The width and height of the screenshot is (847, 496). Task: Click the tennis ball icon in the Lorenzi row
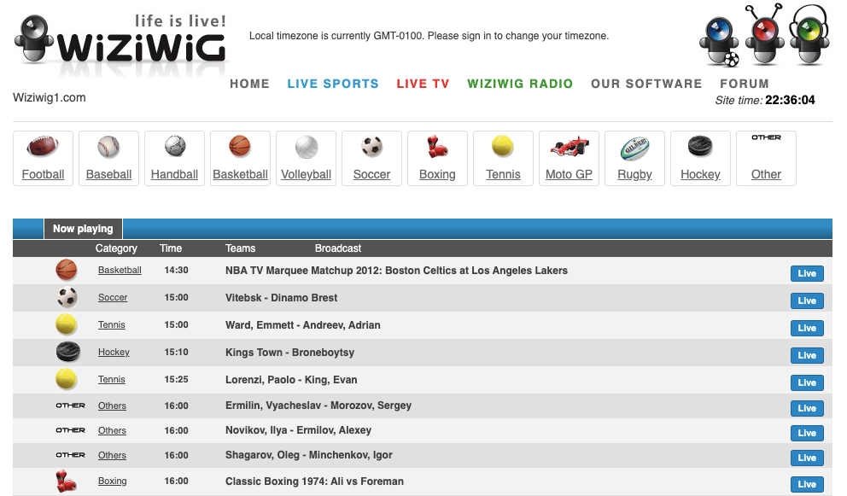67,379
